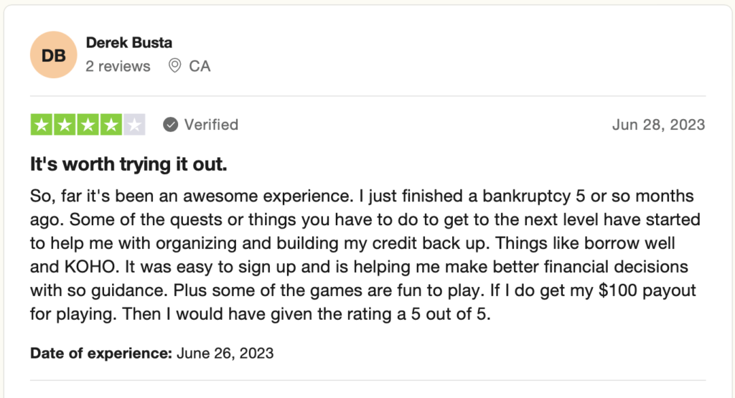Click the review body paragraph text
The image size is (735, 398).
[x=363, y=255]
